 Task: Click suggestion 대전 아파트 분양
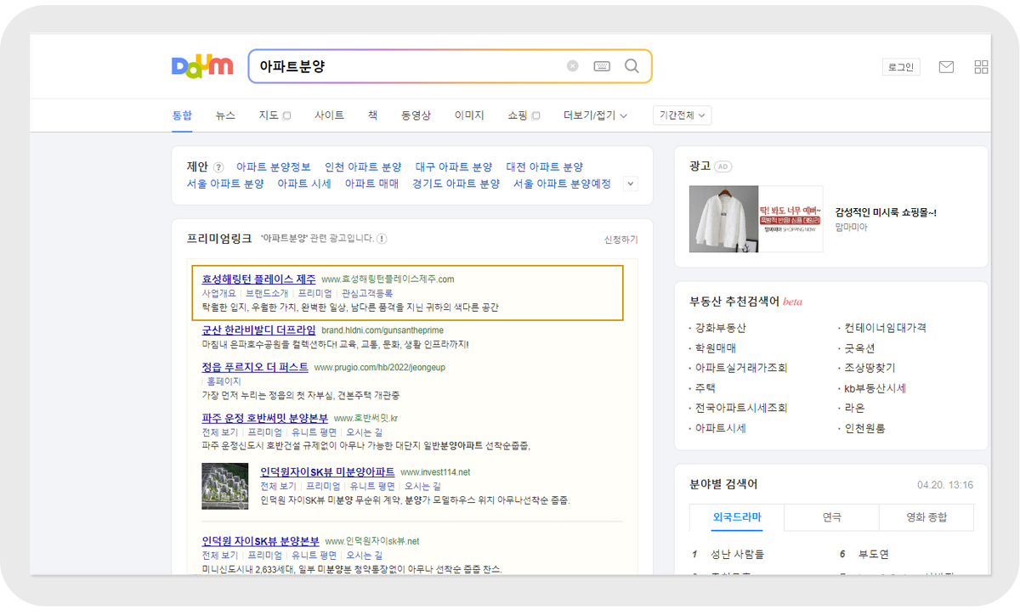(545, 167)
